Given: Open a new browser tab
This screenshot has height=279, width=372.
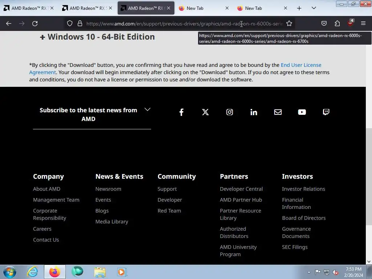Looking at the screenshot, I should coord(299,8).
